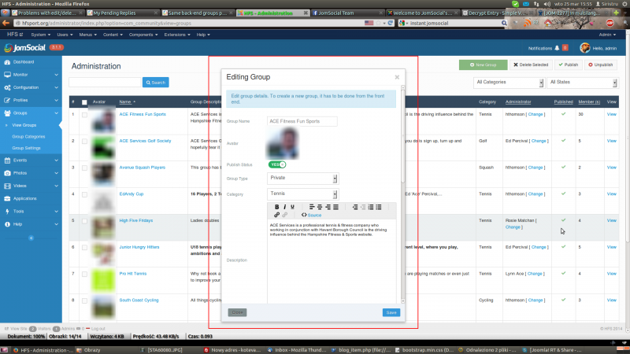The height and width of the screenshot is (354, 630).
Task: Check the select-all checkbox in table header
Action: (x=84, y=102)
